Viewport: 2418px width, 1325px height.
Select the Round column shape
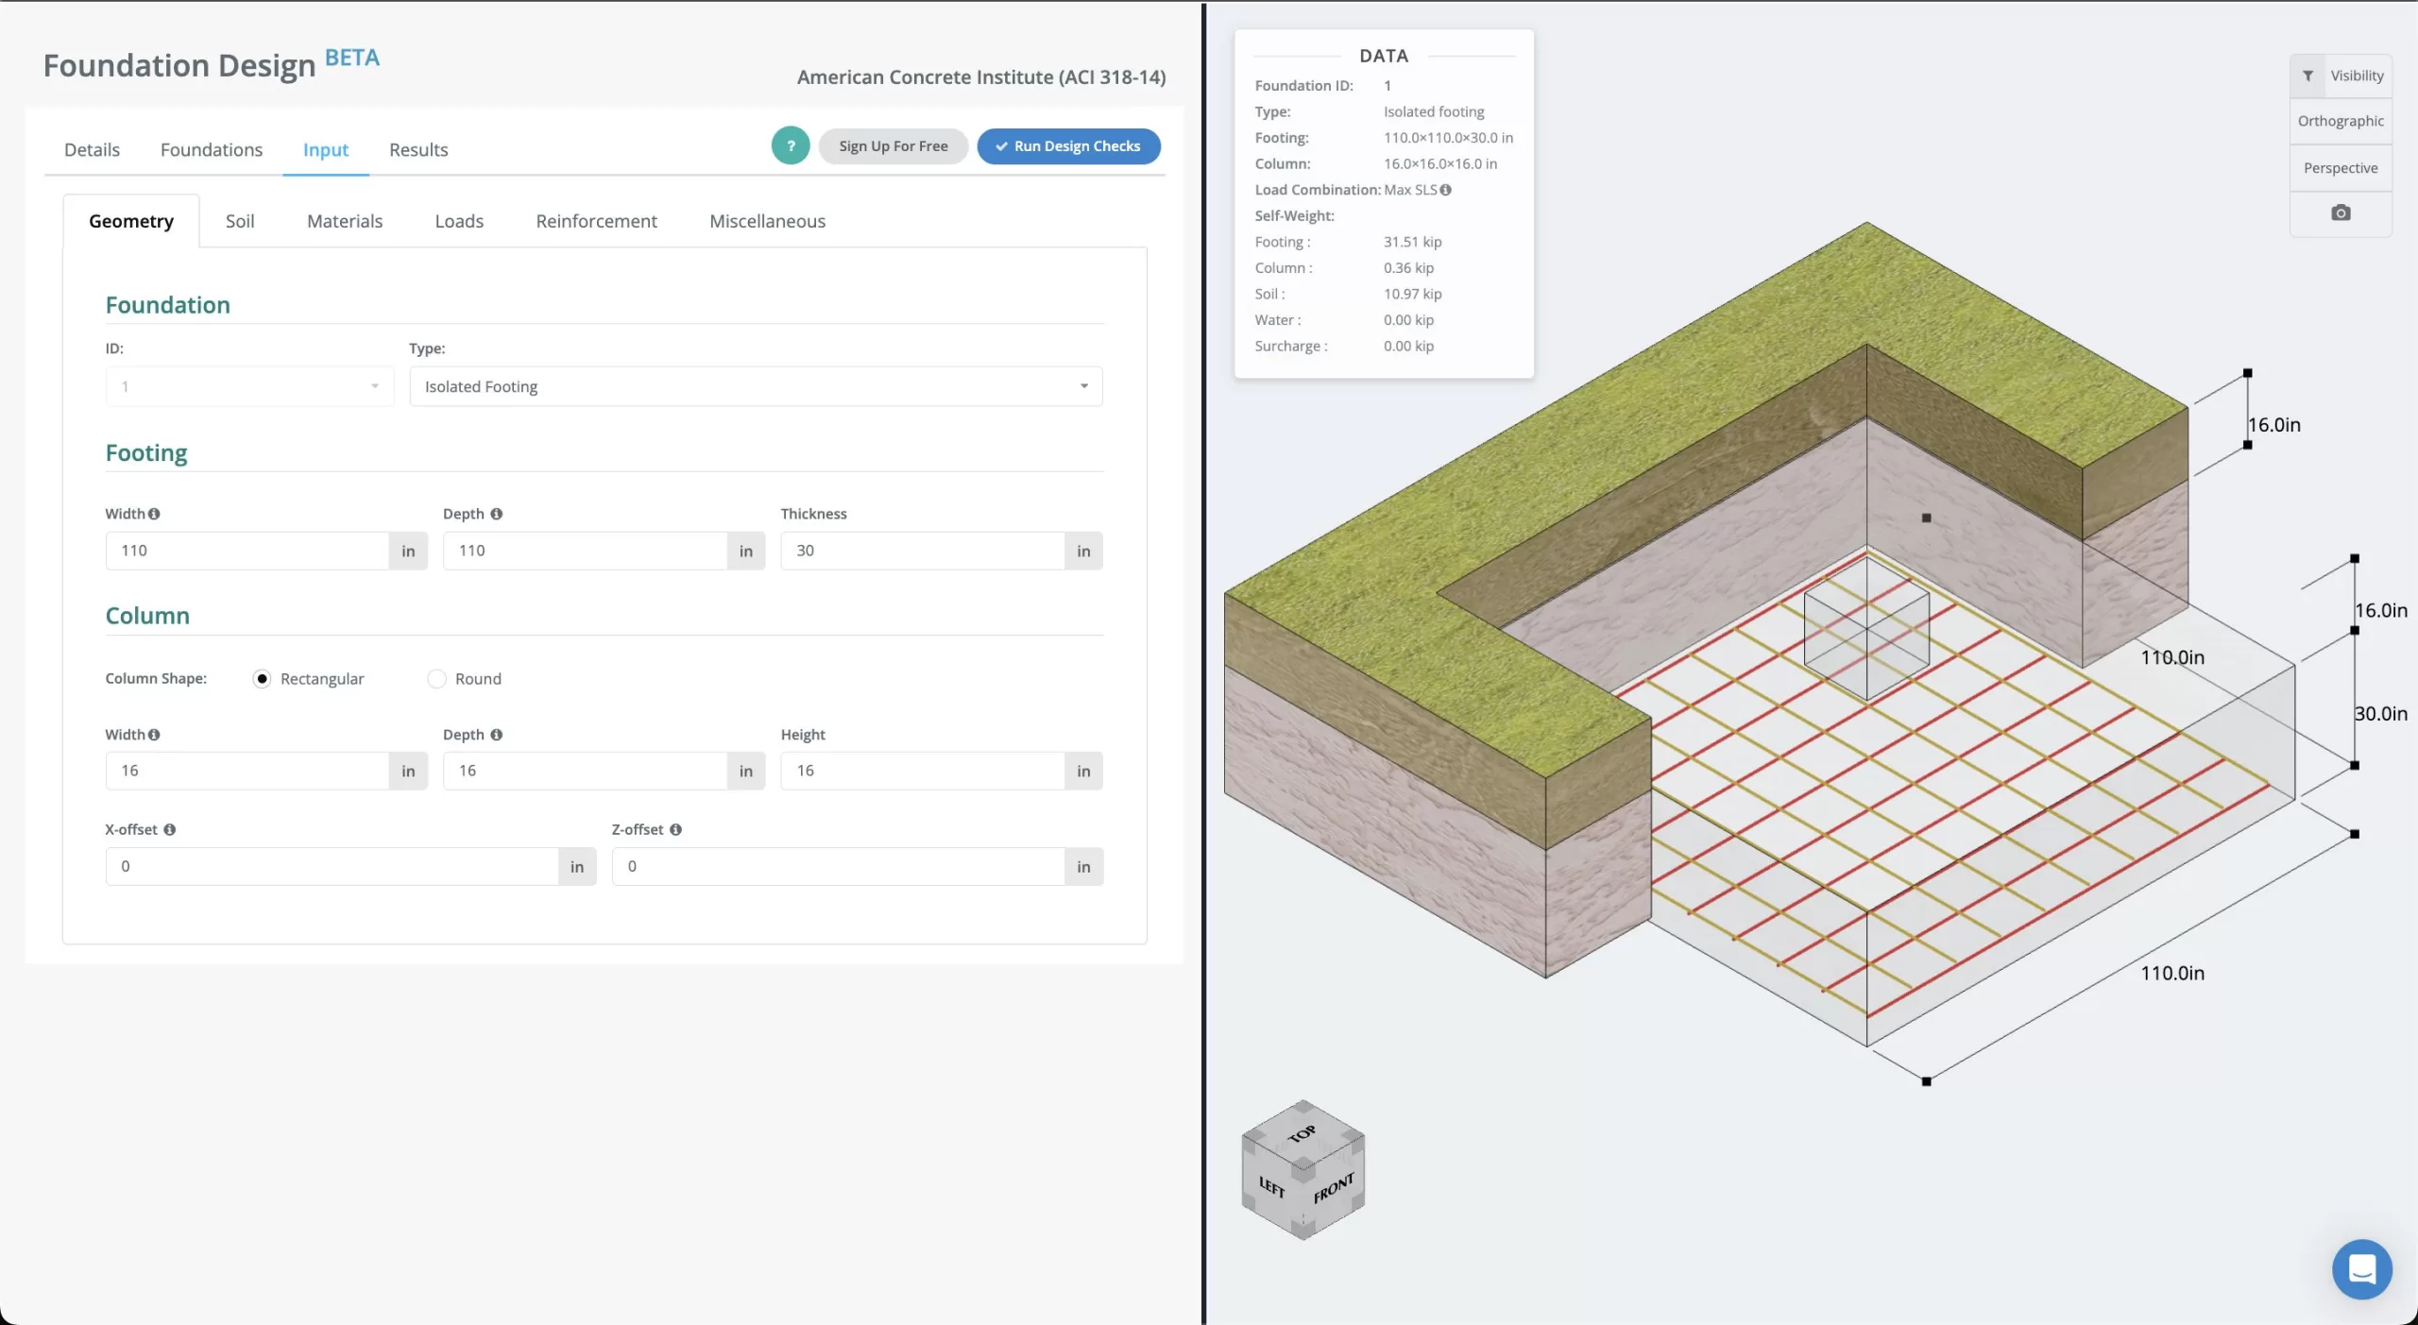tap(436, 679)
